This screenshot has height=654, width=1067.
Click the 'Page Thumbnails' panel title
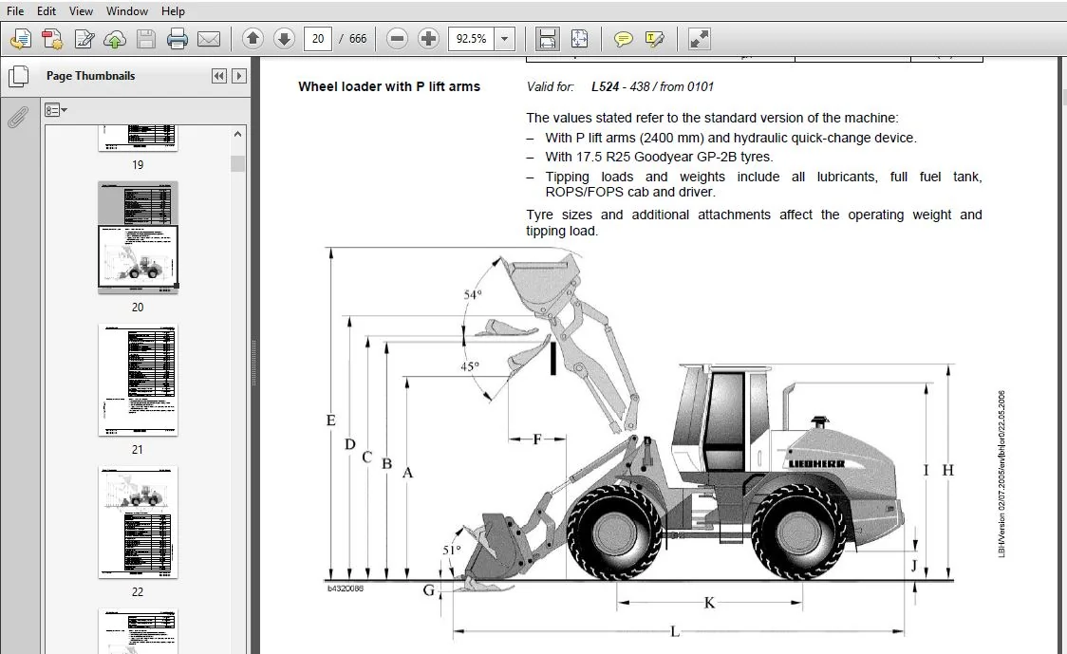coord(90,76)
